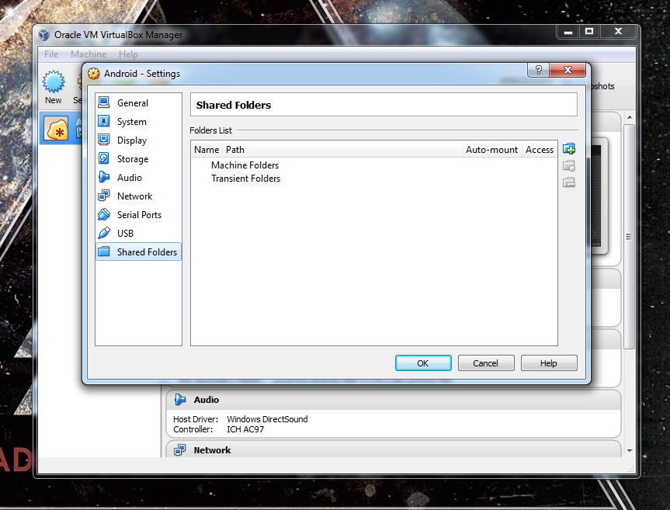Click the ICH AC97 controller value
Image resolution: width=670 pixels, height=510 pixels.
click(245, 429)
